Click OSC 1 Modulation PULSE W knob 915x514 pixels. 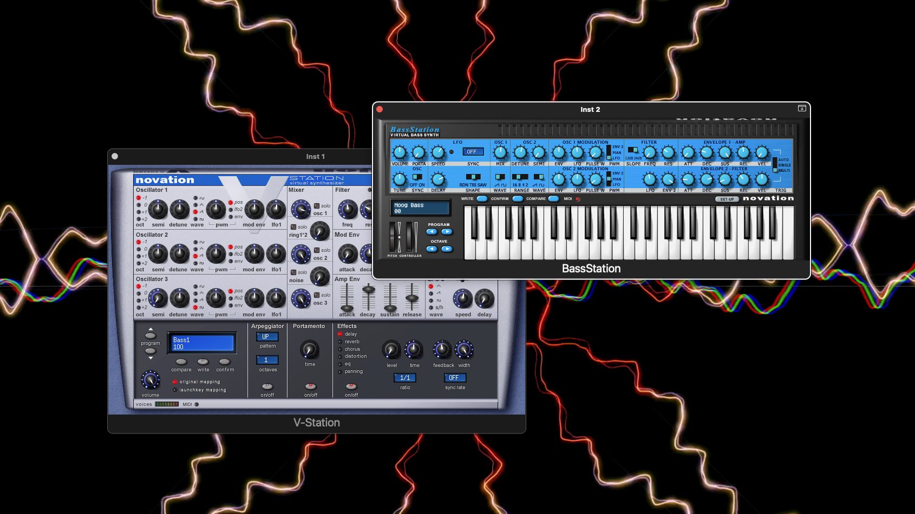click(596, 153)
